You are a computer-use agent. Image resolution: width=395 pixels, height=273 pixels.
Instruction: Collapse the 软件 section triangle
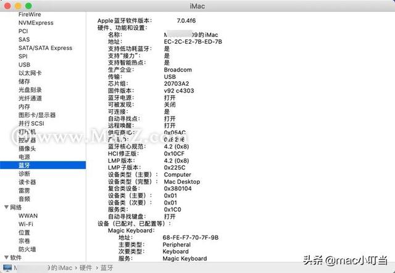click(x=6, y=258)
